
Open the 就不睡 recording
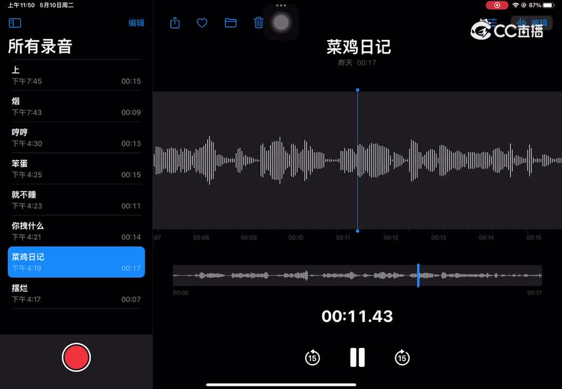click(76, 200)
